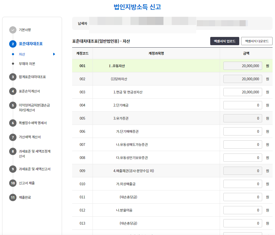Screen dimensions: 275x235
Task: Click the vertical scrollbar on the right
Action: click(x=273, y=122)
